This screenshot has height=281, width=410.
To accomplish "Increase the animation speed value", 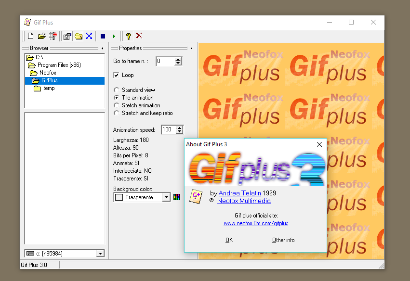I will coord(179,128).
